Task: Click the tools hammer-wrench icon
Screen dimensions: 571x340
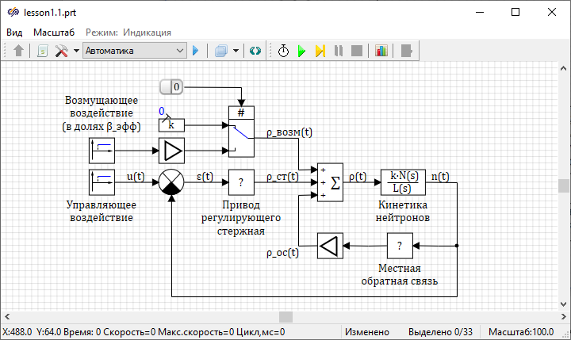Action: (x=61, y=51)
